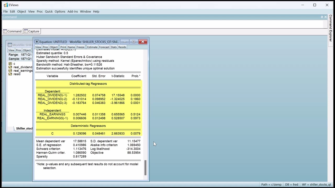335x188 pixels.
Task: Click Print button in Equation toolbar
Action: pyautogui.click(x=63, y=47)
